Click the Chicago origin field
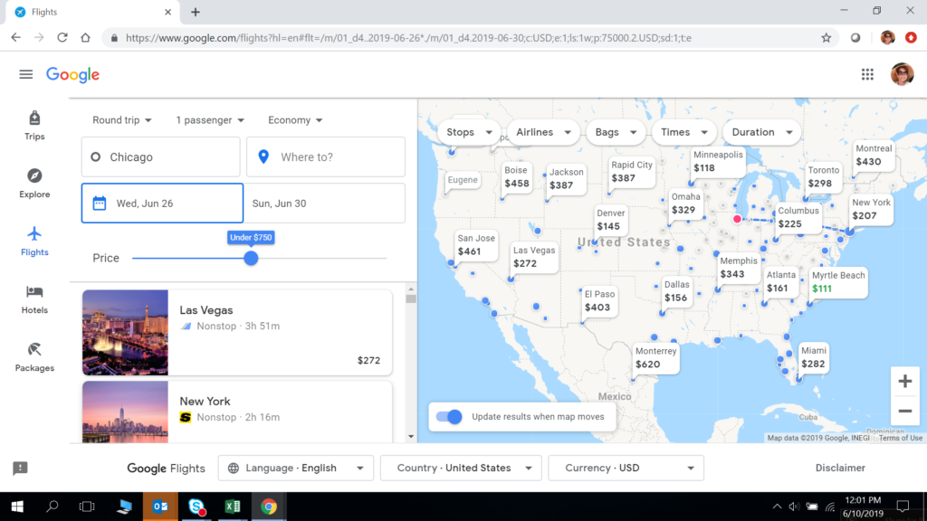Viewport: 927px width, 521px height. click(x=161, y=157)
